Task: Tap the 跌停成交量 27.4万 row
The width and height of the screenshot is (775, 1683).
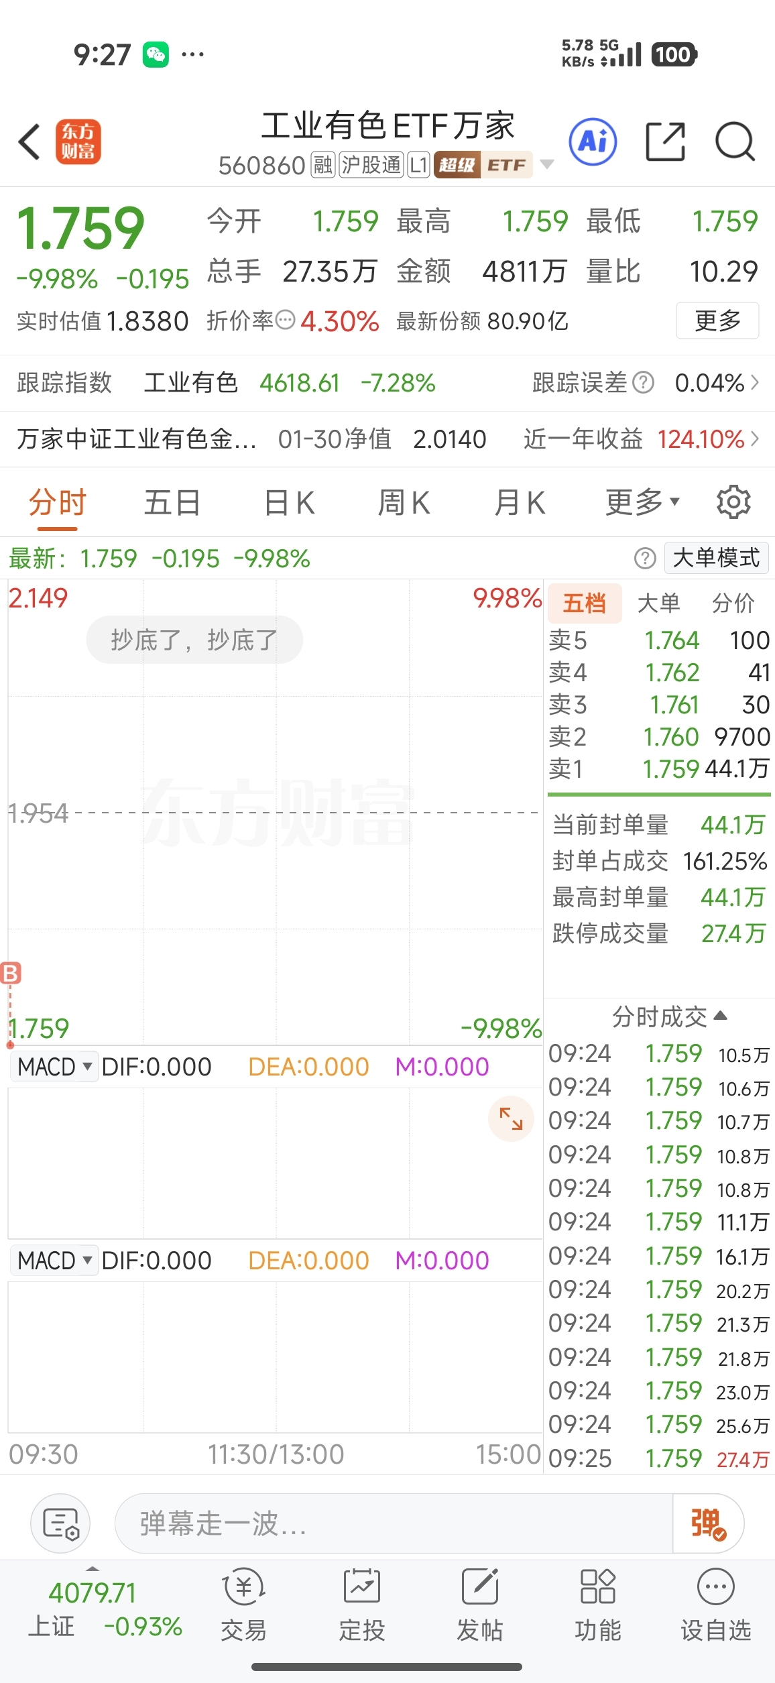Action: click(x=659, y=933)
